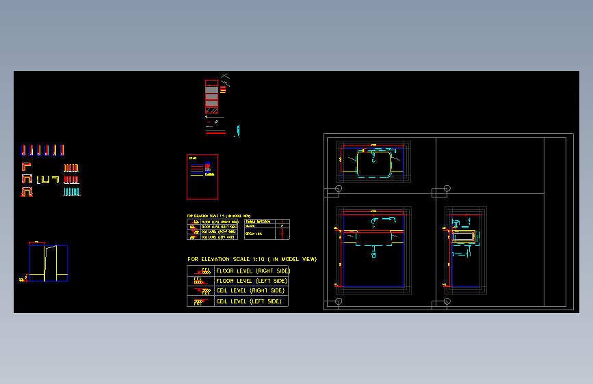Pick the ceil level right side marker symbol
The width and height of the screenshot is (593, 384).
pos(202,291)
